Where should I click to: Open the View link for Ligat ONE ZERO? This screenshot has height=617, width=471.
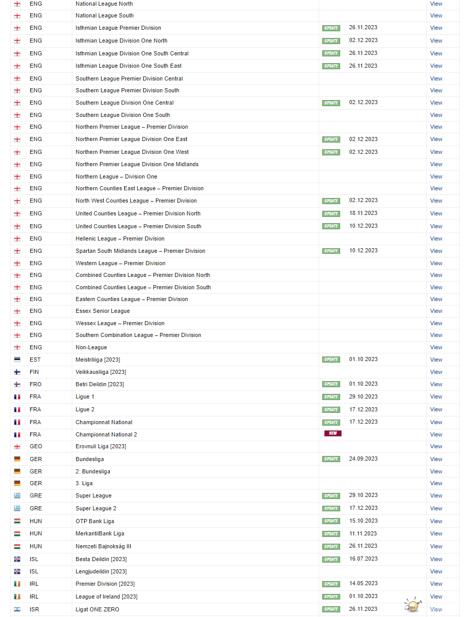click(x=436, y=609)
